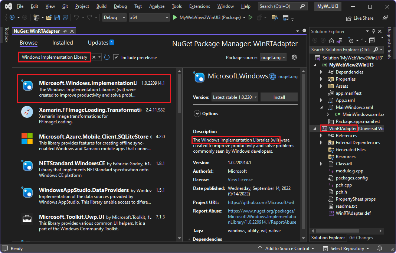The width and height of the screenshot is (396, 253).
Task: Refresh the NuGet package search results
Action: pyautogui.click(x=107, y=57)
